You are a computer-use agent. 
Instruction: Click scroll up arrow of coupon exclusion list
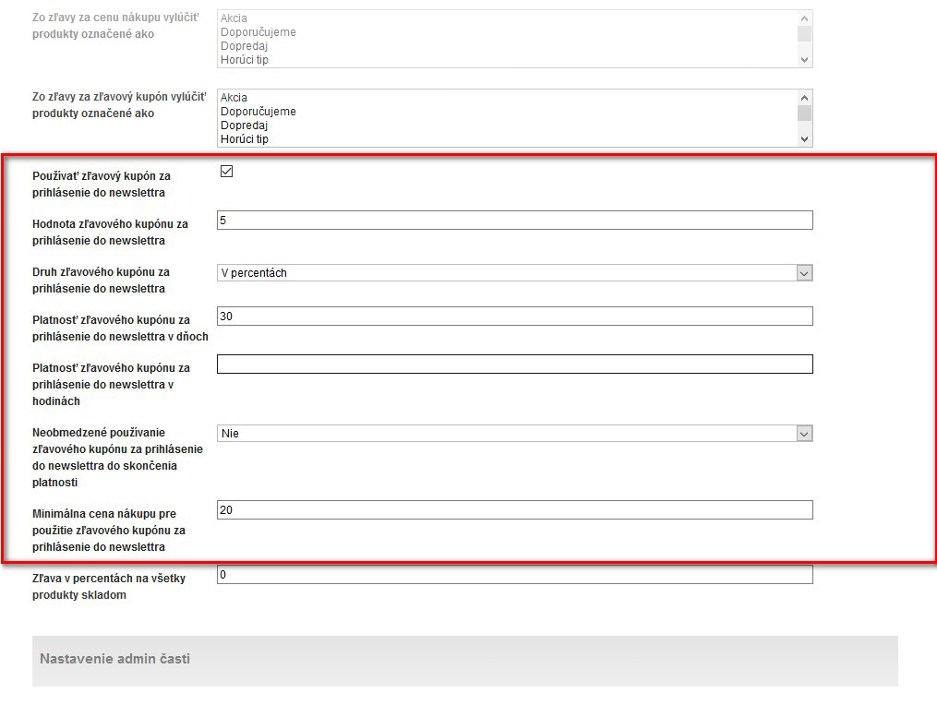[804, 98]
